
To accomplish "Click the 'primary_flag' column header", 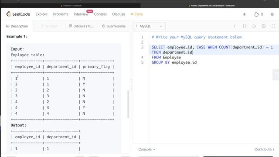I will point(96,67).
